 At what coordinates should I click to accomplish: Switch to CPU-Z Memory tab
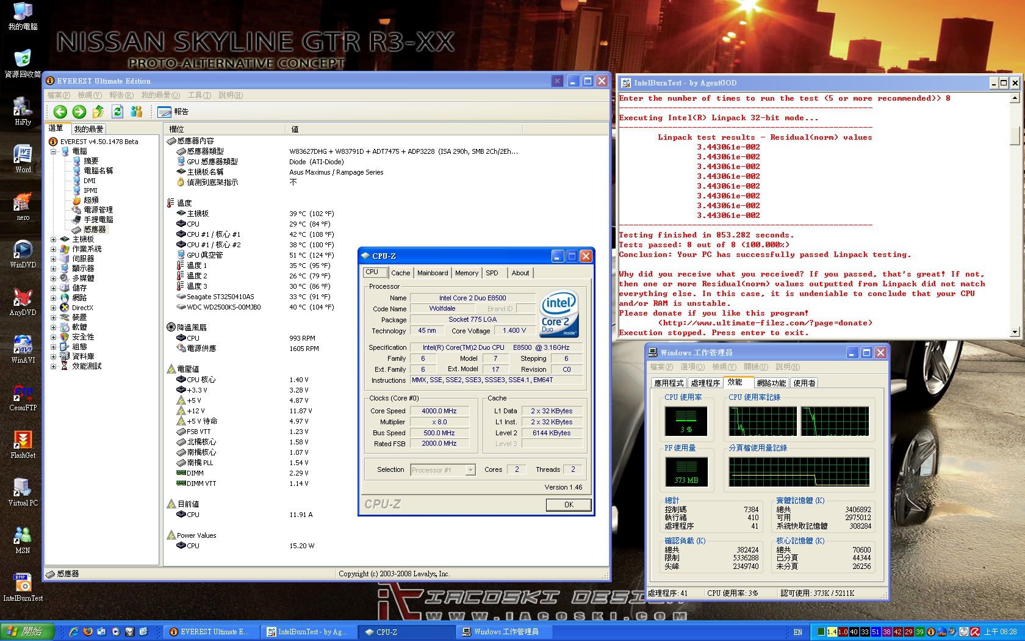tap(467, 273)
